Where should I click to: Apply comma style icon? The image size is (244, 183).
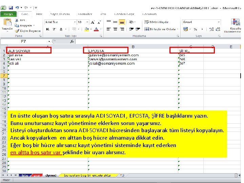pos(202,29)
